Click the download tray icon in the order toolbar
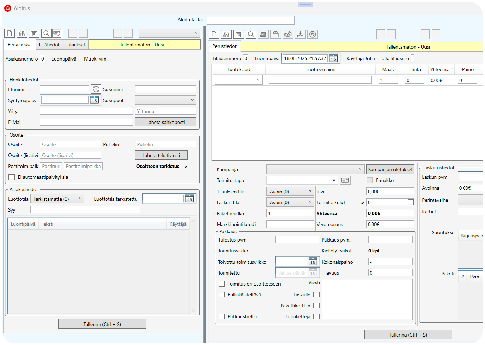 [300, 34]
